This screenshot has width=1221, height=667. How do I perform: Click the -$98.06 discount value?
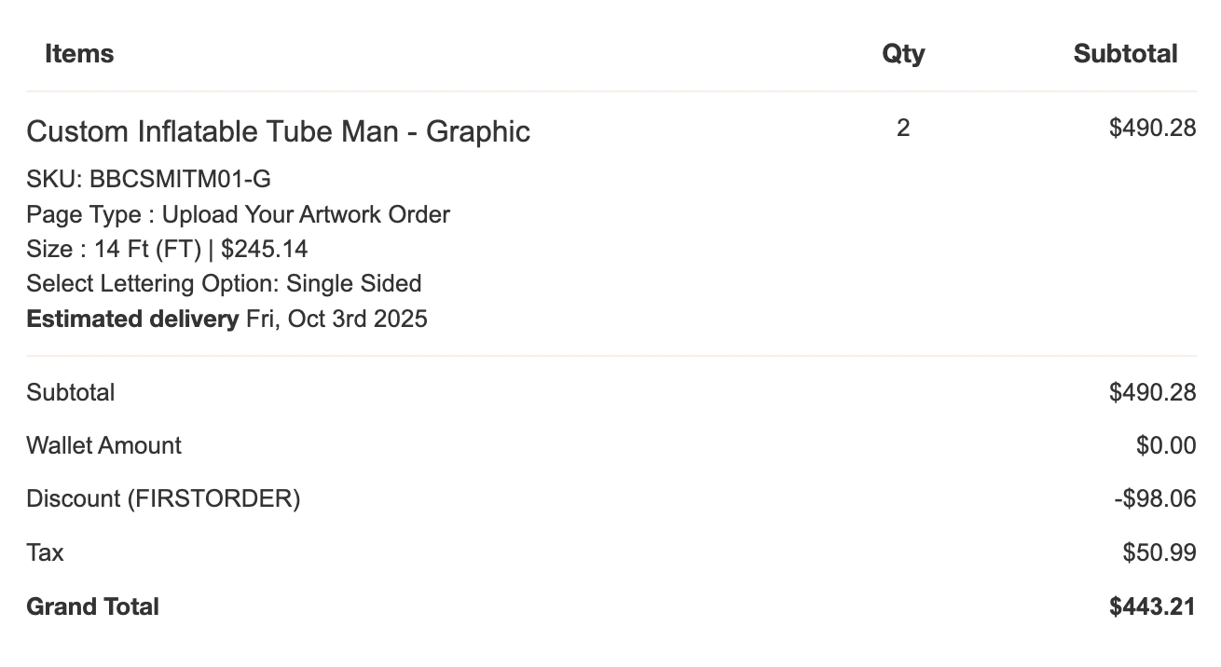pos(1155,498)
